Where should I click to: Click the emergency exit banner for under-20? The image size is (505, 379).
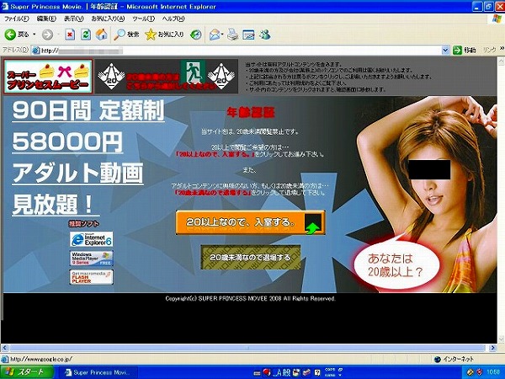(167, 77)
